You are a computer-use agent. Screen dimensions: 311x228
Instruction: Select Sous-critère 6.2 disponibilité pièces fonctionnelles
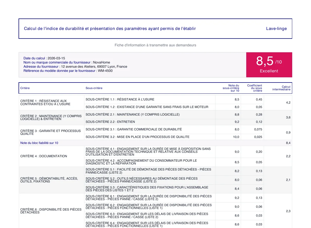149,206
